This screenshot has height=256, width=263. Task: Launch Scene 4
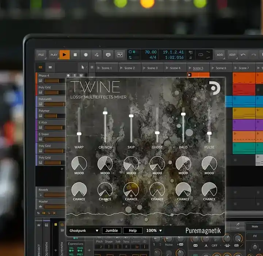click(175, 68)
